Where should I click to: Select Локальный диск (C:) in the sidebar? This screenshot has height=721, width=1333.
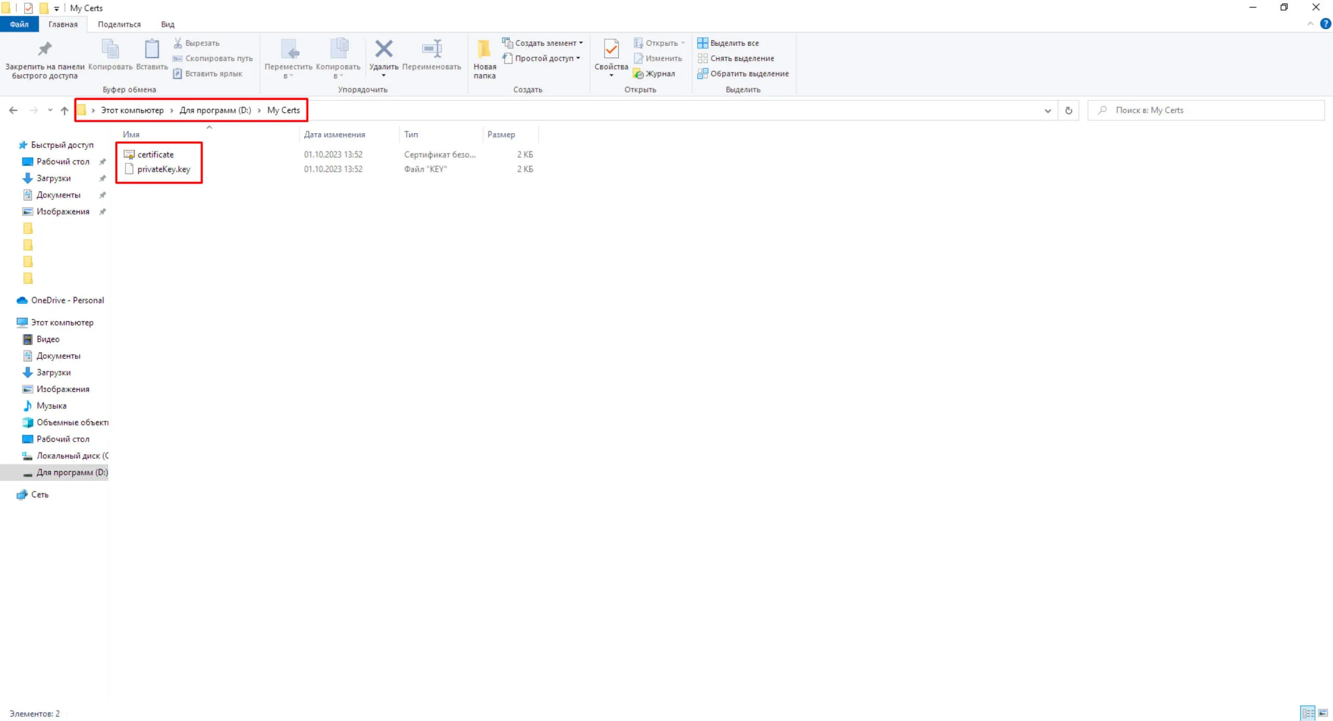pos(65,456)
